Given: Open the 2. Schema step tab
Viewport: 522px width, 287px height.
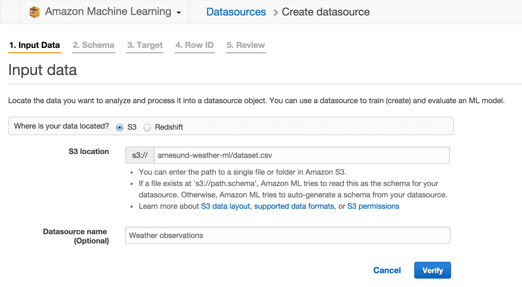Looking at the screenshot, I should (x=93, y=45).
